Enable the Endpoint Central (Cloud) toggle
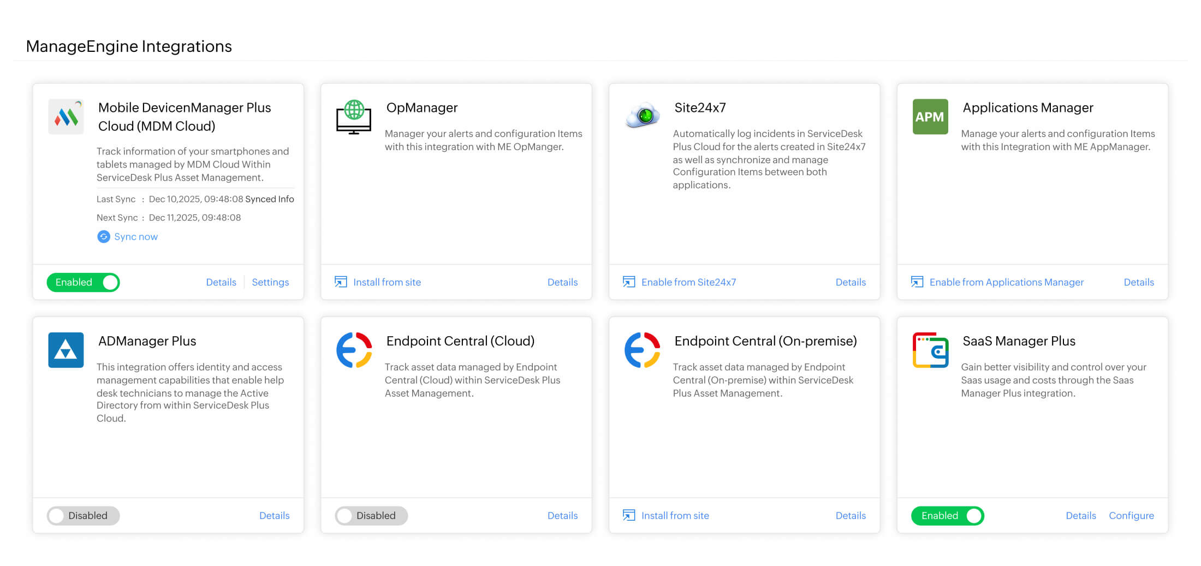 coord(371,515)
